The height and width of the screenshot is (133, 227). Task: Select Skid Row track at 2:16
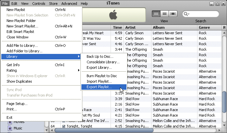click(x=152, y=104)
